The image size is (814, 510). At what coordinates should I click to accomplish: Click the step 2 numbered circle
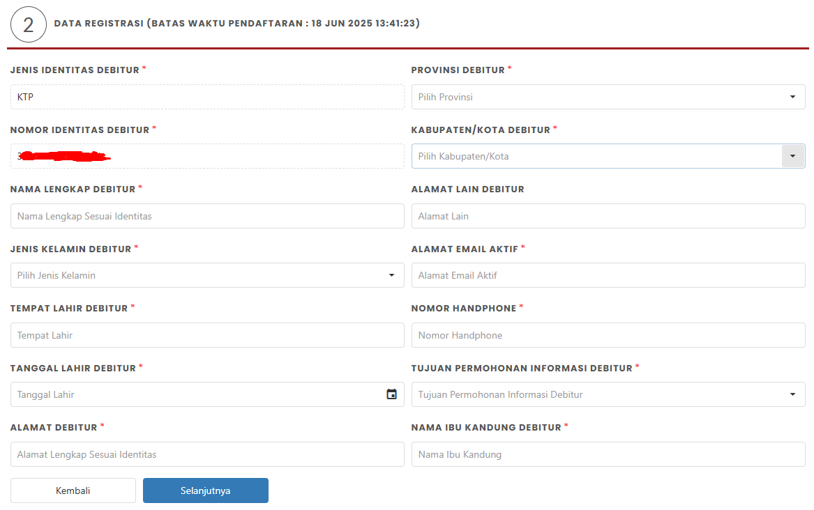29,23
